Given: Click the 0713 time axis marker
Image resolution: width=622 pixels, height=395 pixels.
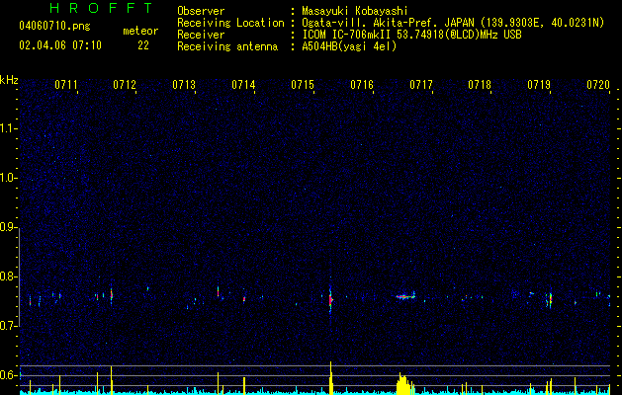Looking at the screenshot, I should pyautogui.click(x=184, y=85).
